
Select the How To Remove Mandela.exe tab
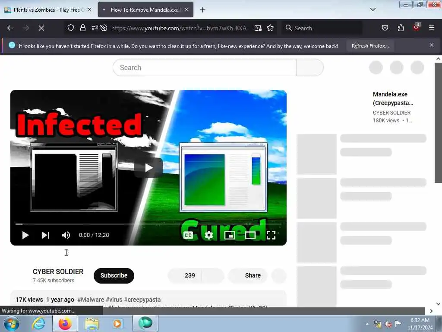[145, 10]
